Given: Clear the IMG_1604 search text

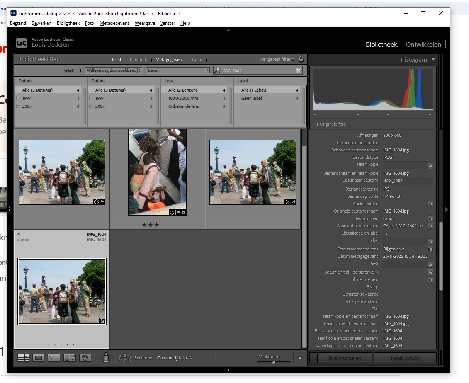Looking at the screenshot, I should pos(299,70).
